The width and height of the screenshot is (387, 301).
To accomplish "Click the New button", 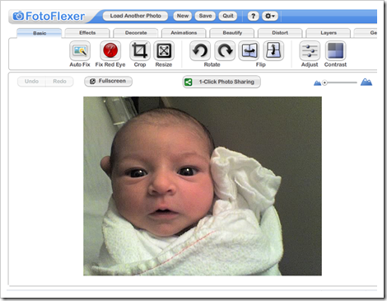I will (x=183, y=16).
